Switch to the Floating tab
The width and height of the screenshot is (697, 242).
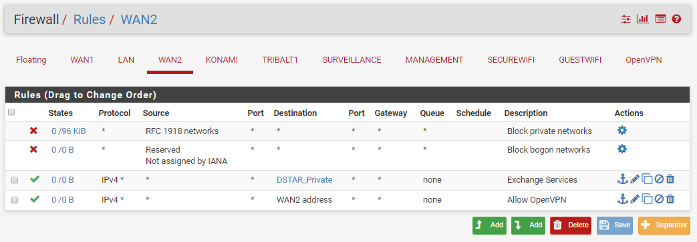[31, 60]
